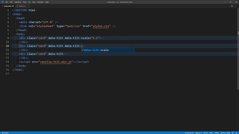239x134 pixels.
Task: Click line number 77 in gutter
Action: pyautogui.click(x=7, y=74)
